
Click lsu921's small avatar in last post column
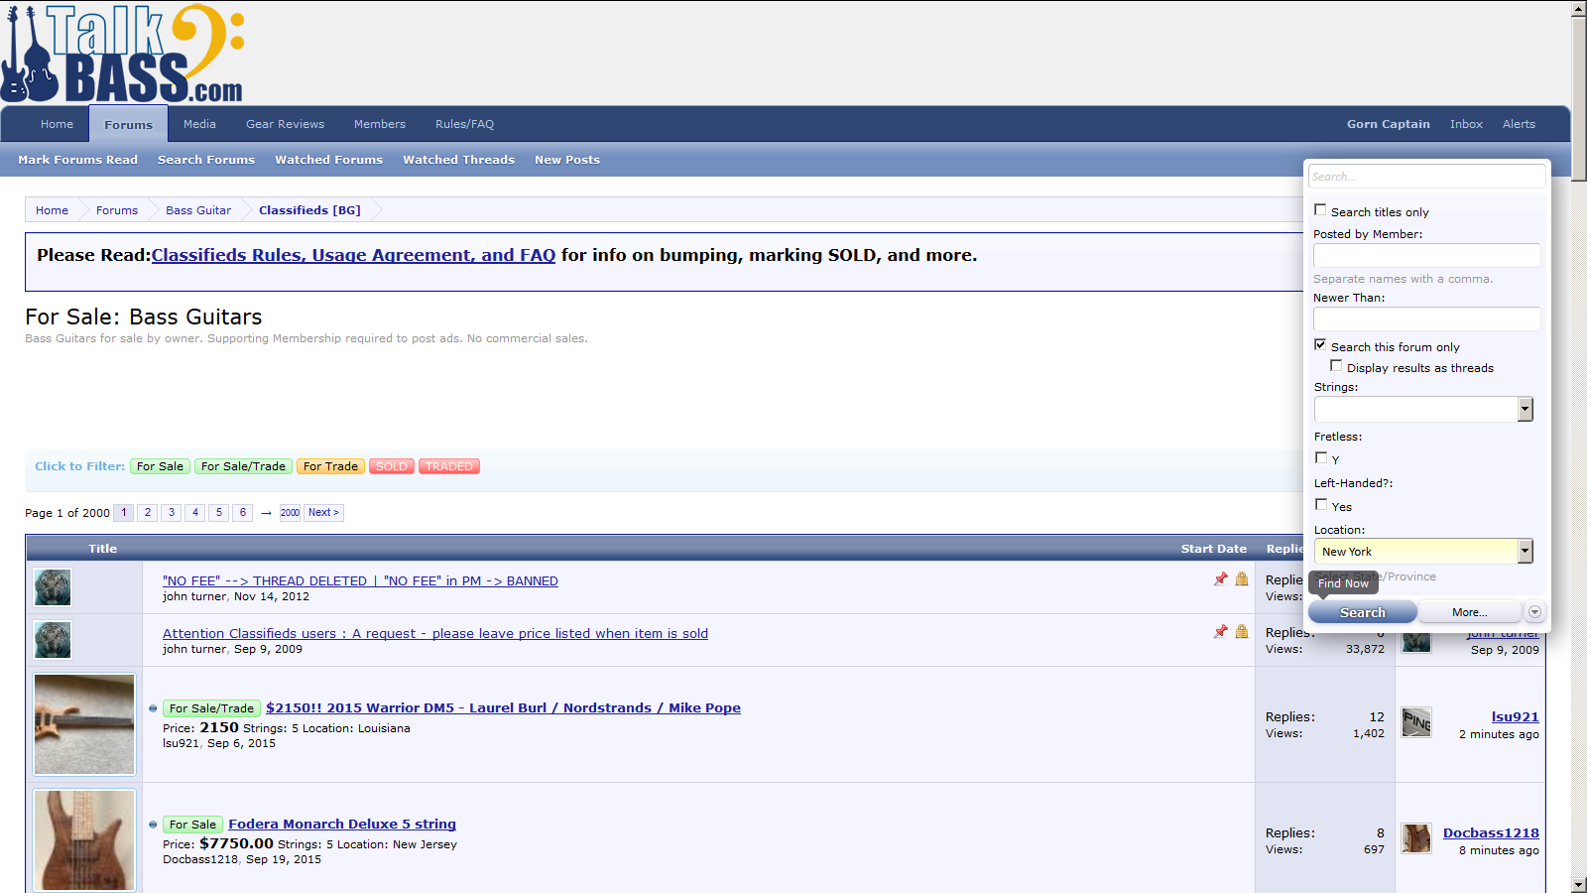coord(1416,722)
